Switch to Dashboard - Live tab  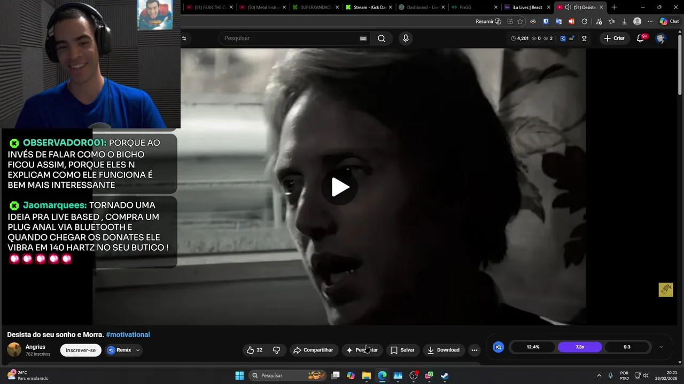pyautogui.click(x=422, y=7)
